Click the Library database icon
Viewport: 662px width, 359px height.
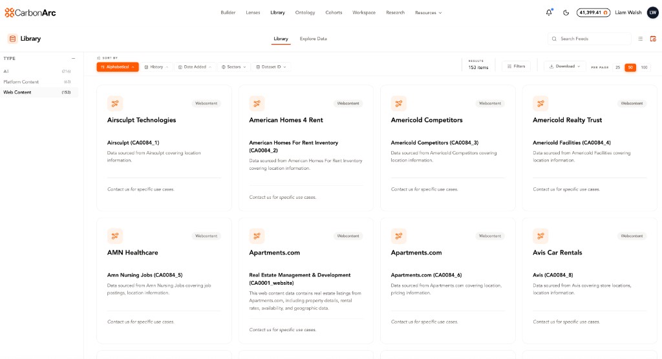coord(13,39)
